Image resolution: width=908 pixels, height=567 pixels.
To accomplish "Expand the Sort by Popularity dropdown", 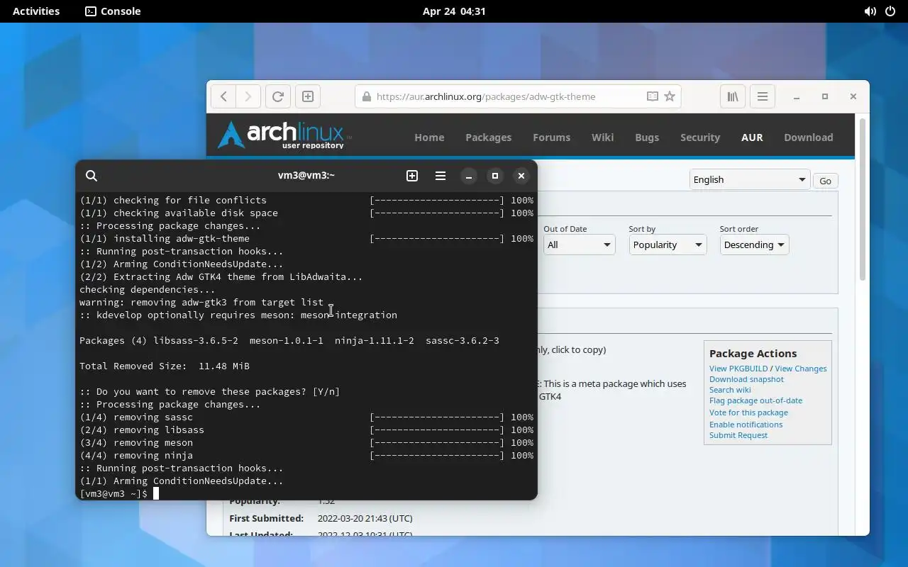I will [x=667, y=245].
